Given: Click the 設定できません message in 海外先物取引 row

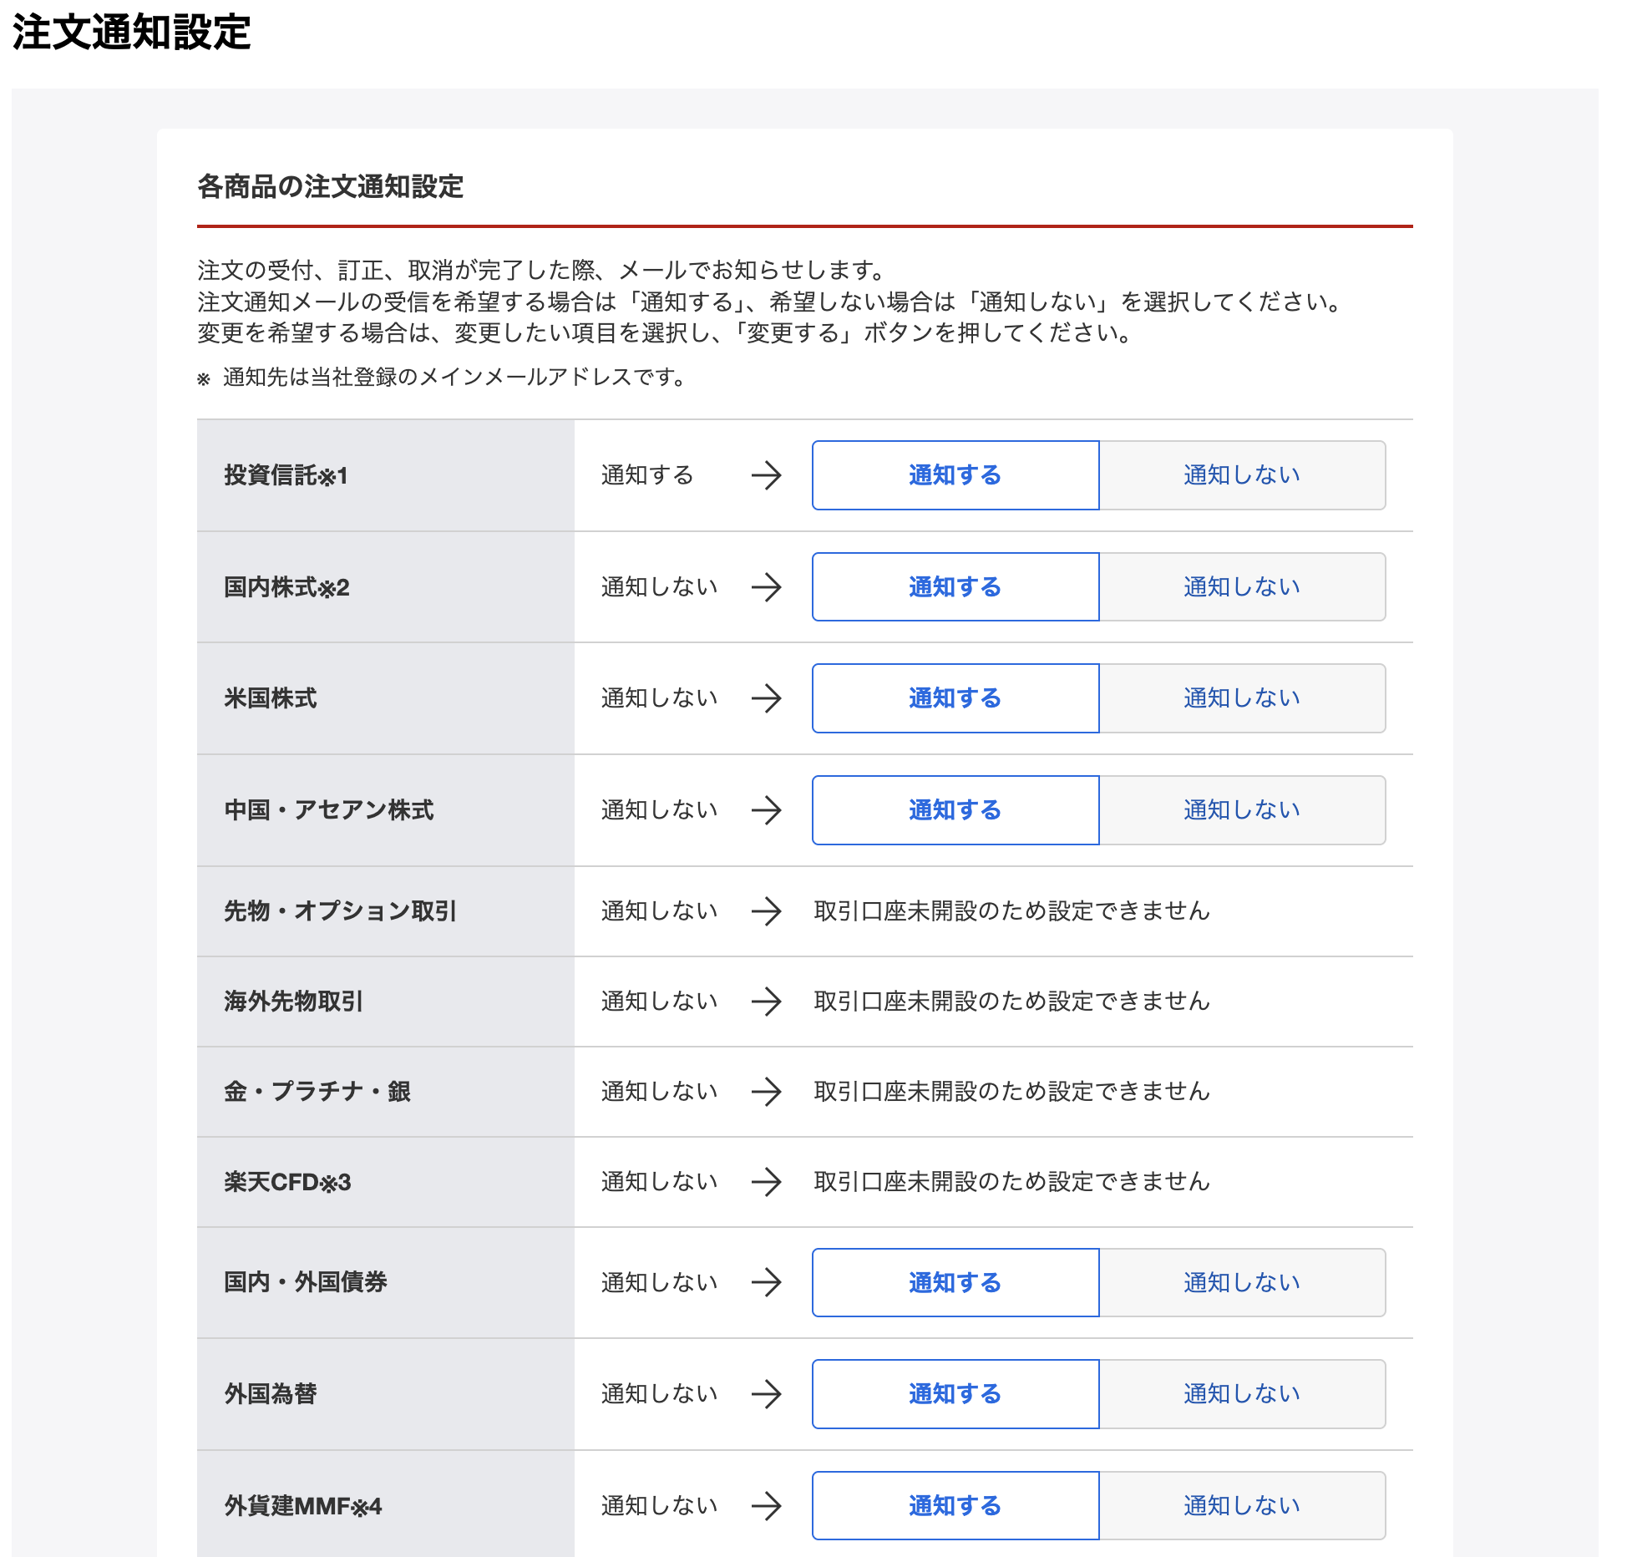Looking at the screenshot, I should click(1011, 1002).
